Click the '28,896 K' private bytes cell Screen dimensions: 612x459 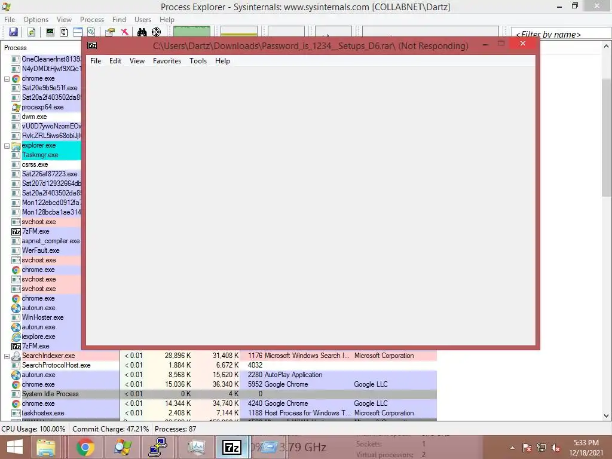pyautogui.click(x=178, y=356)
